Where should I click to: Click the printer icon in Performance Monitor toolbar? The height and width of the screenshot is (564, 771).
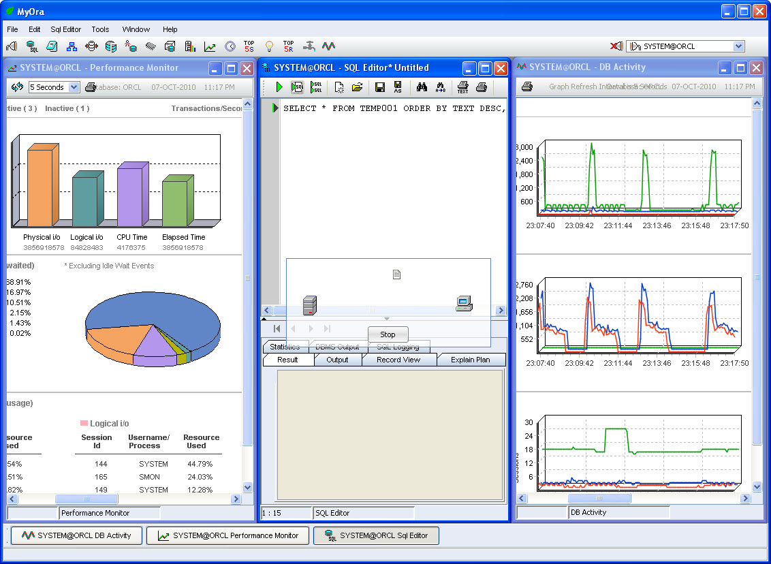[x=91, y=87]
